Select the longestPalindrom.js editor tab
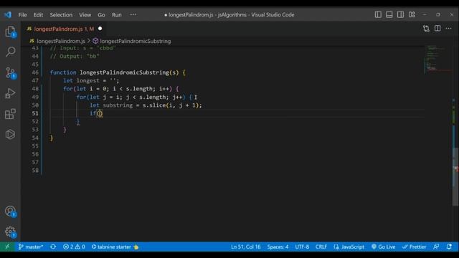 [x=64, y=29]
